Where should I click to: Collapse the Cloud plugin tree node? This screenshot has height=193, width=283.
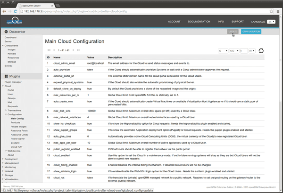(3, 86)
